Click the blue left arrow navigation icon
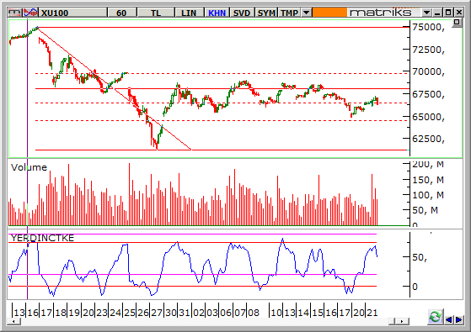This screenshot has width=471, height=332. [449, 319]
